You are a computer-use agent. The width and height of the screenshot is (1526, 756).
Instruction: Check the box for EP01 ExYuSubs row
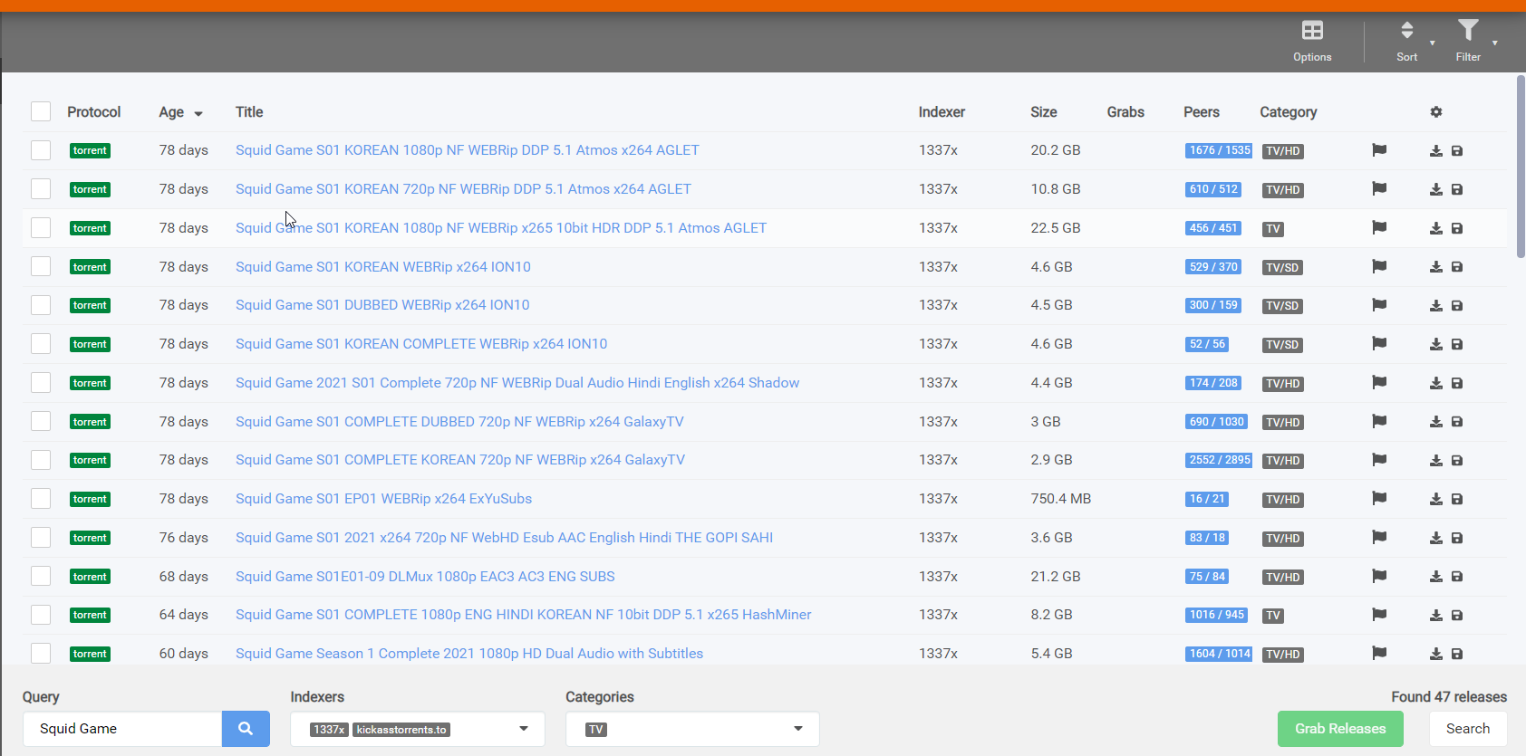pyautogui.click(x=41, y=499)
